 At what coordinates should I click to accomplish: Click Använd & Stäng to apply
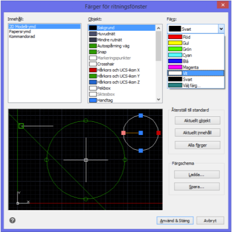(175, 220)
